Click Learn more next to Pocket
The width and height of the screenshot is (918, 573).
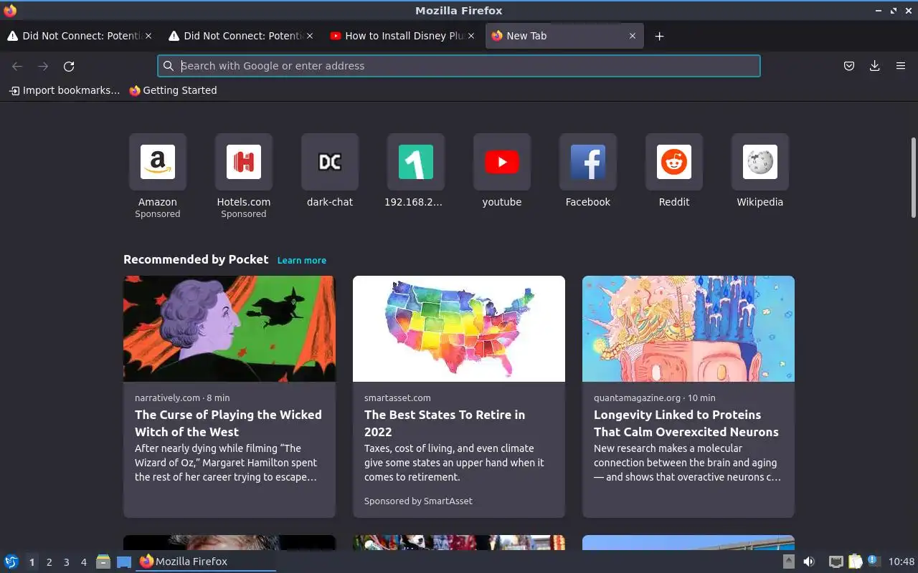point(302,260)
